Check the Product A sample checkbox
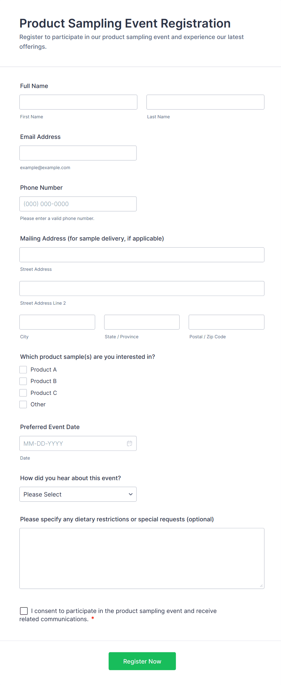281x685 pixels. tap(23, 369)
